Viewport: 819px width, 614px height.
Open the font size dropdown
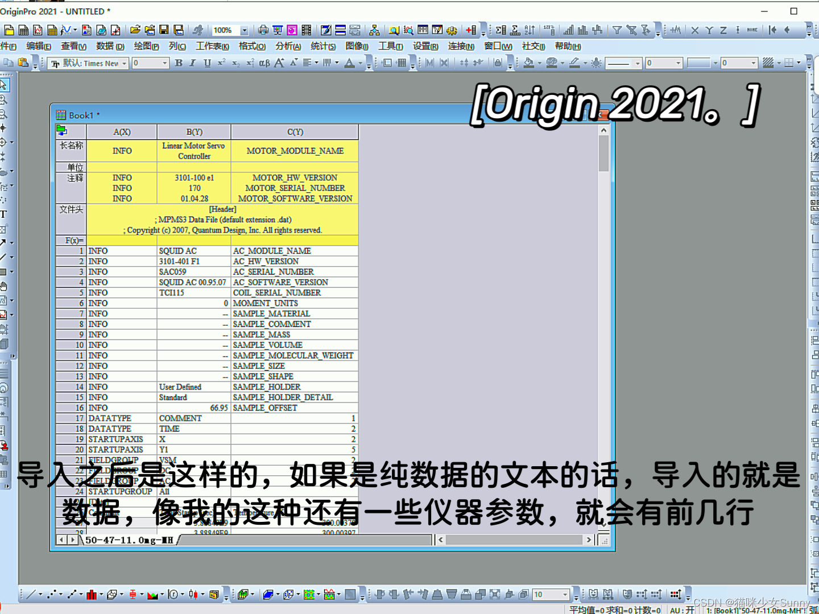165,63
